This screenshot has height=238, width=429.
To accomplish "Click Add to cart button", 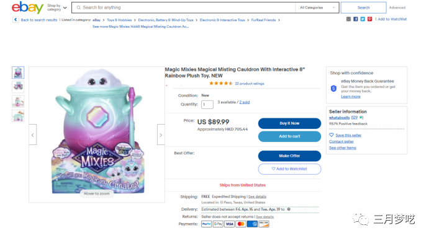I will pos(289,136).
